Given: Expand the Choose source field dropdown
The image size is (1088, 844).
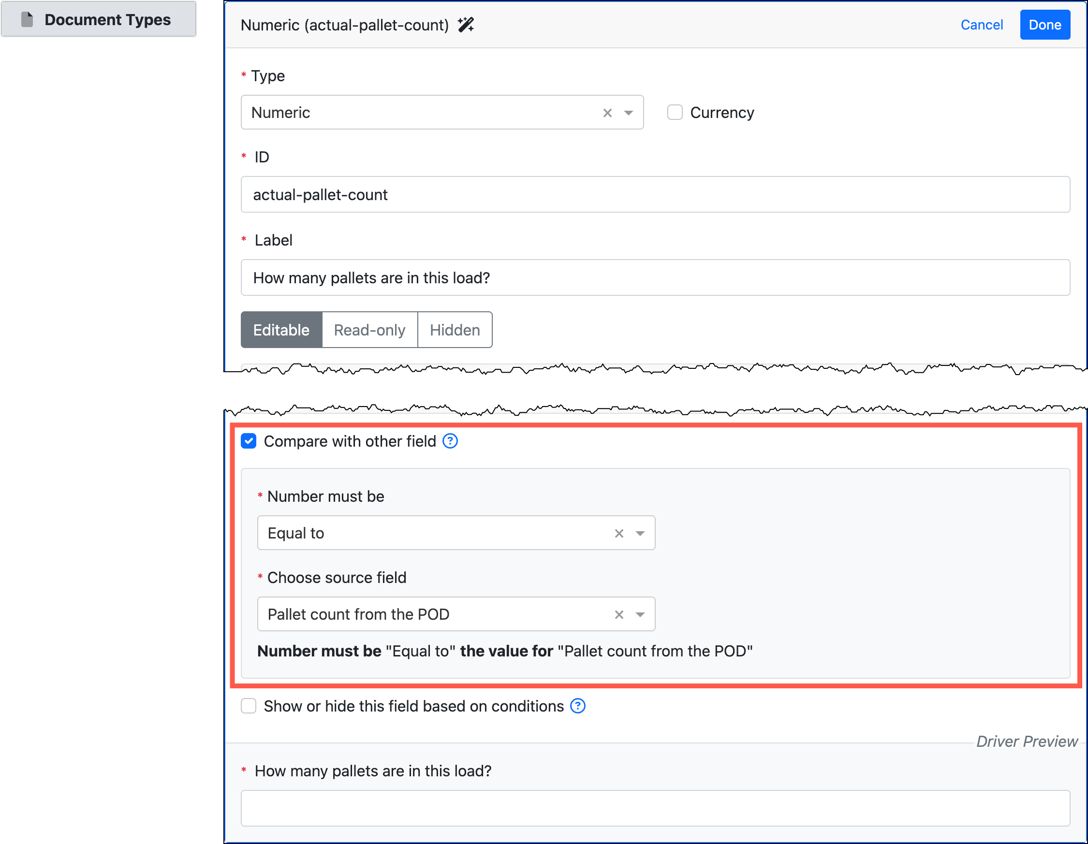Looking at the screenshot, I should tap(640, 615).
